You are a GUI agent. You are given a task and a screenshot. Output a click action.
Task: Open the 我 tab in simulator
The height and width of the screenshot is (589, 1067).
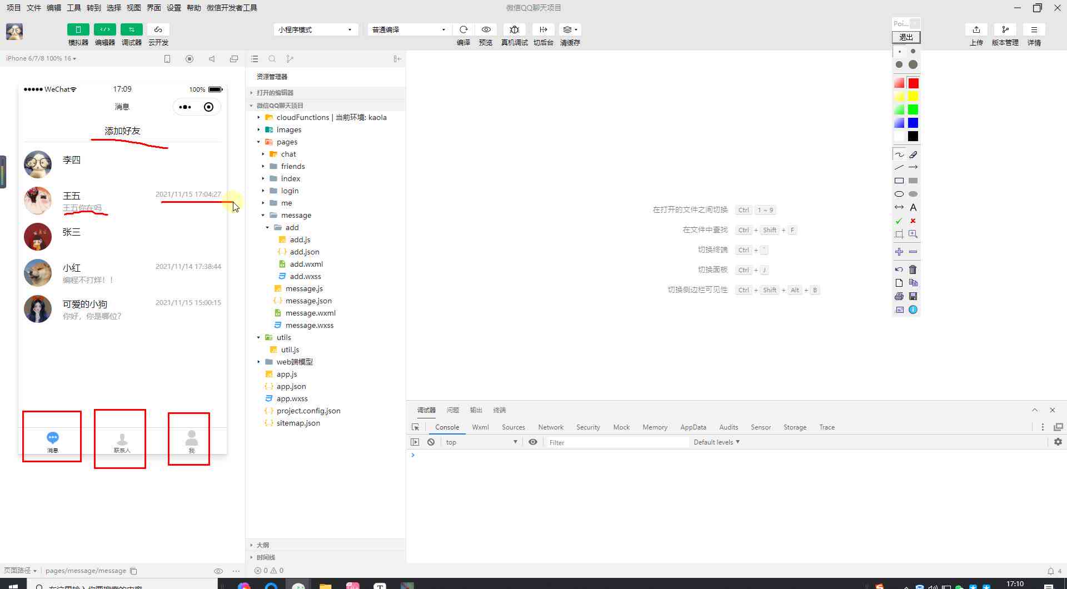[x=191, y=442]
